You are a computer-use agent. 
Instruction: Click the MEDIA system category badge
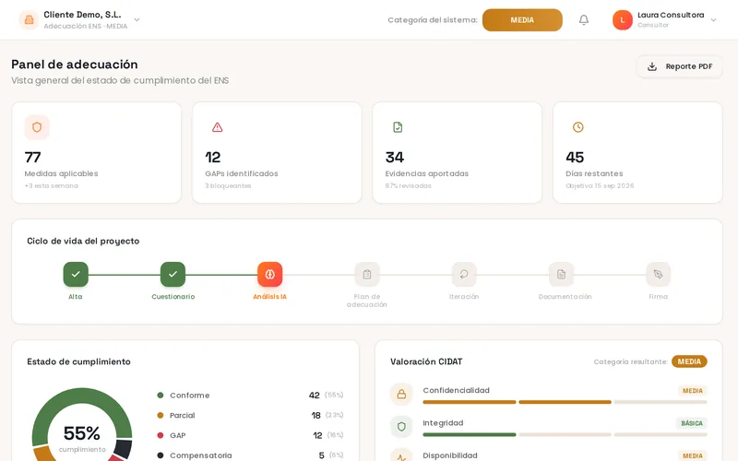522,19
